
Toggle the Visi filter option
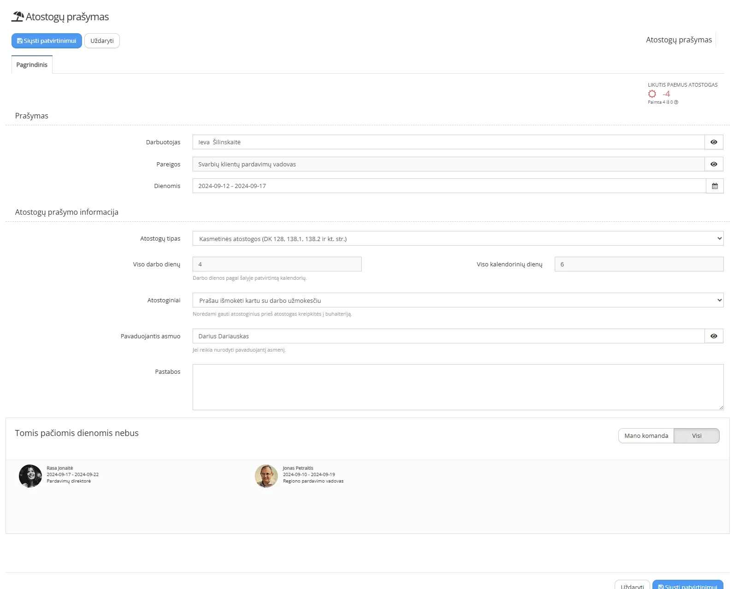tap(696, 436)
